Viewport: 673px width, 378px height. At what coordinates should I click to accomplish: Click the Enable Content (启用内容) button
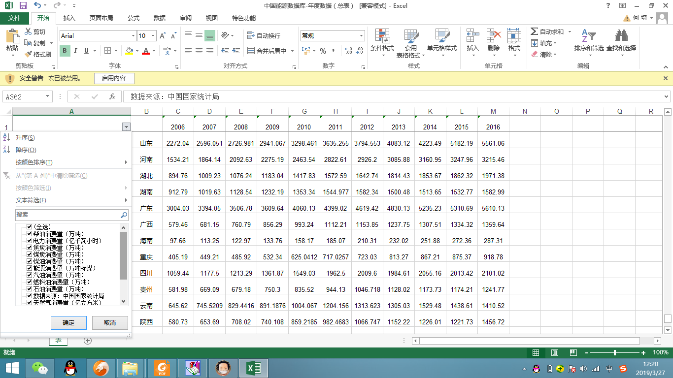[x=114, y=78]
